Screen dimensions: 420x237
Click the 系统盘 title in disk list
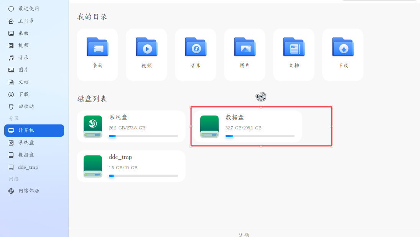(x=118, y=117)
